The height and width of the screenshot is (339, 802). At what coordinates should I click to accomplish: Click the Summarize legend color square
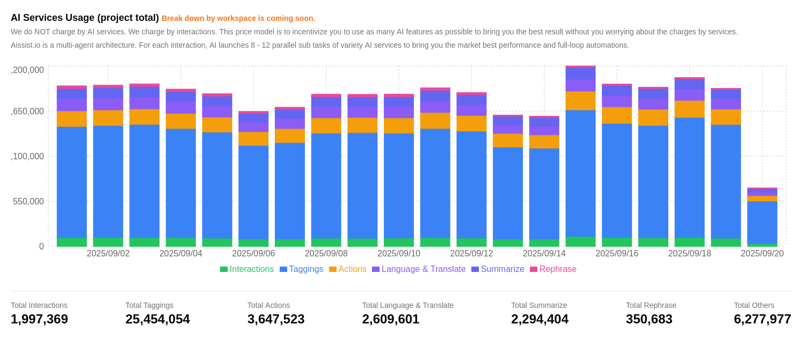(x=475, y=269)
